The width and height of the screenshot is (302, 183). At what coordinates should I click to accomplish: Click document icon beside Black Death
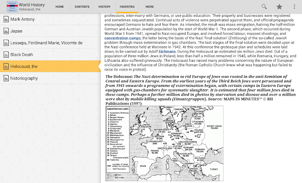[6, 55]
